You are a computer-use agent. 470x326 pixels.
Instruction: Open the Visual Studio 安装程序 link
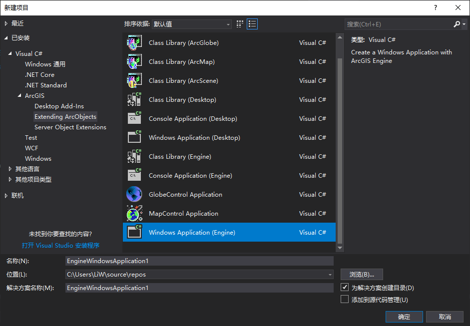60,246
